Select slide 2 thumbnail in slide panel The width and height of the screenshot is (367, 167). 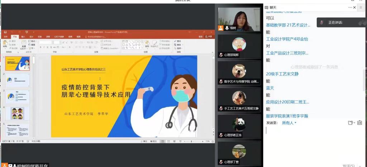(18, 80)
